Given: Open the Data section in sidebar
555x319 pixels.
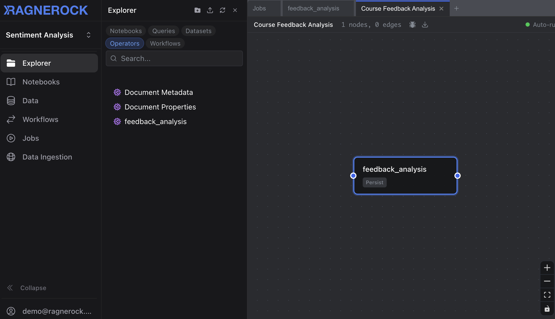Looking at the screenshot, I should click(x=49, y=101).
